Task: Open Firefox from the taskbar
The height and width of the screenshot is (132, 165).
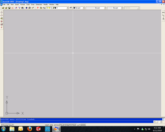Action: coord(30,129)
